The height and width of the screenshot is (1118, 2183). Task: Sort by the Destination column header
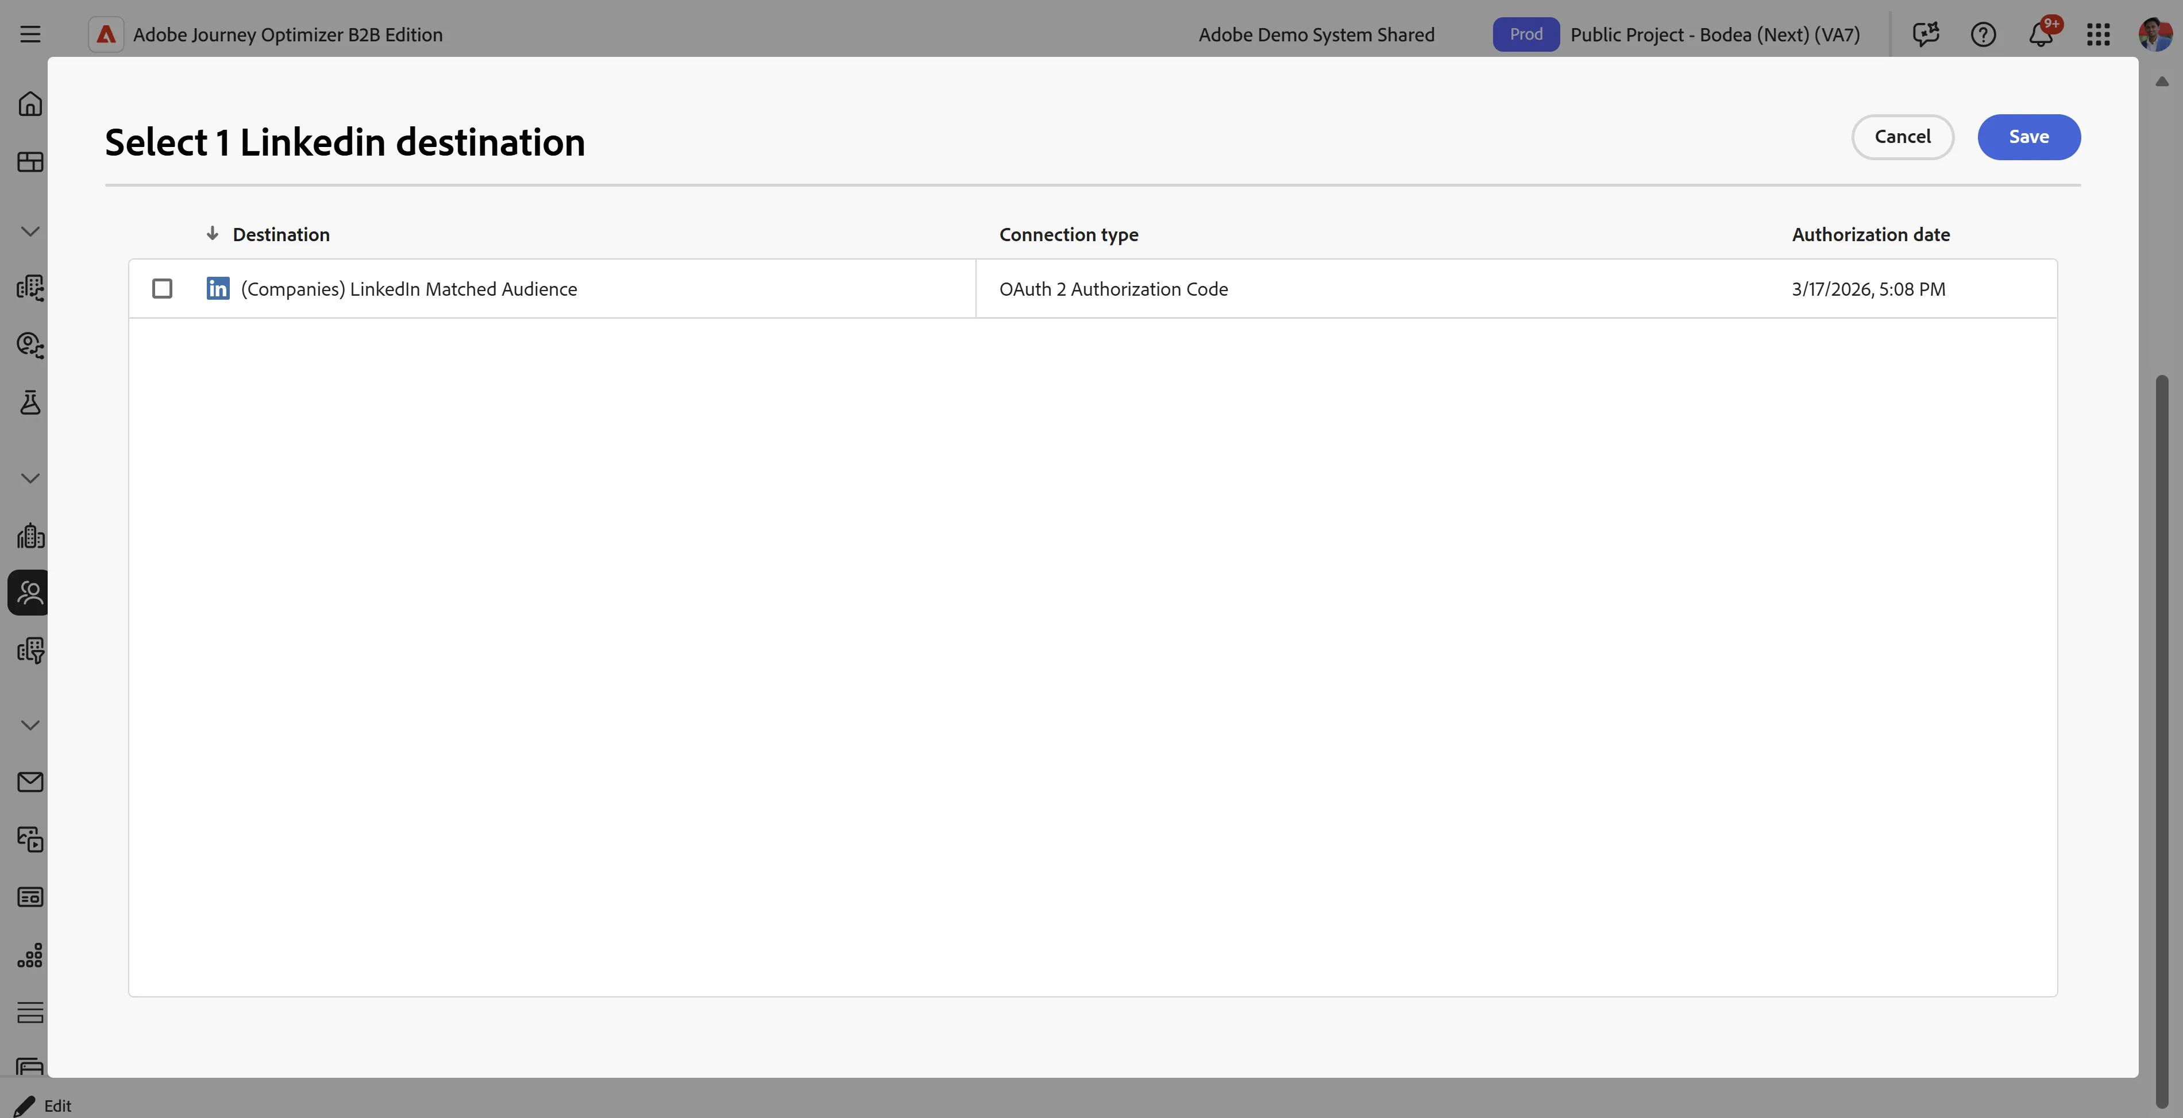pyautogui.click(x=281, y=235)
